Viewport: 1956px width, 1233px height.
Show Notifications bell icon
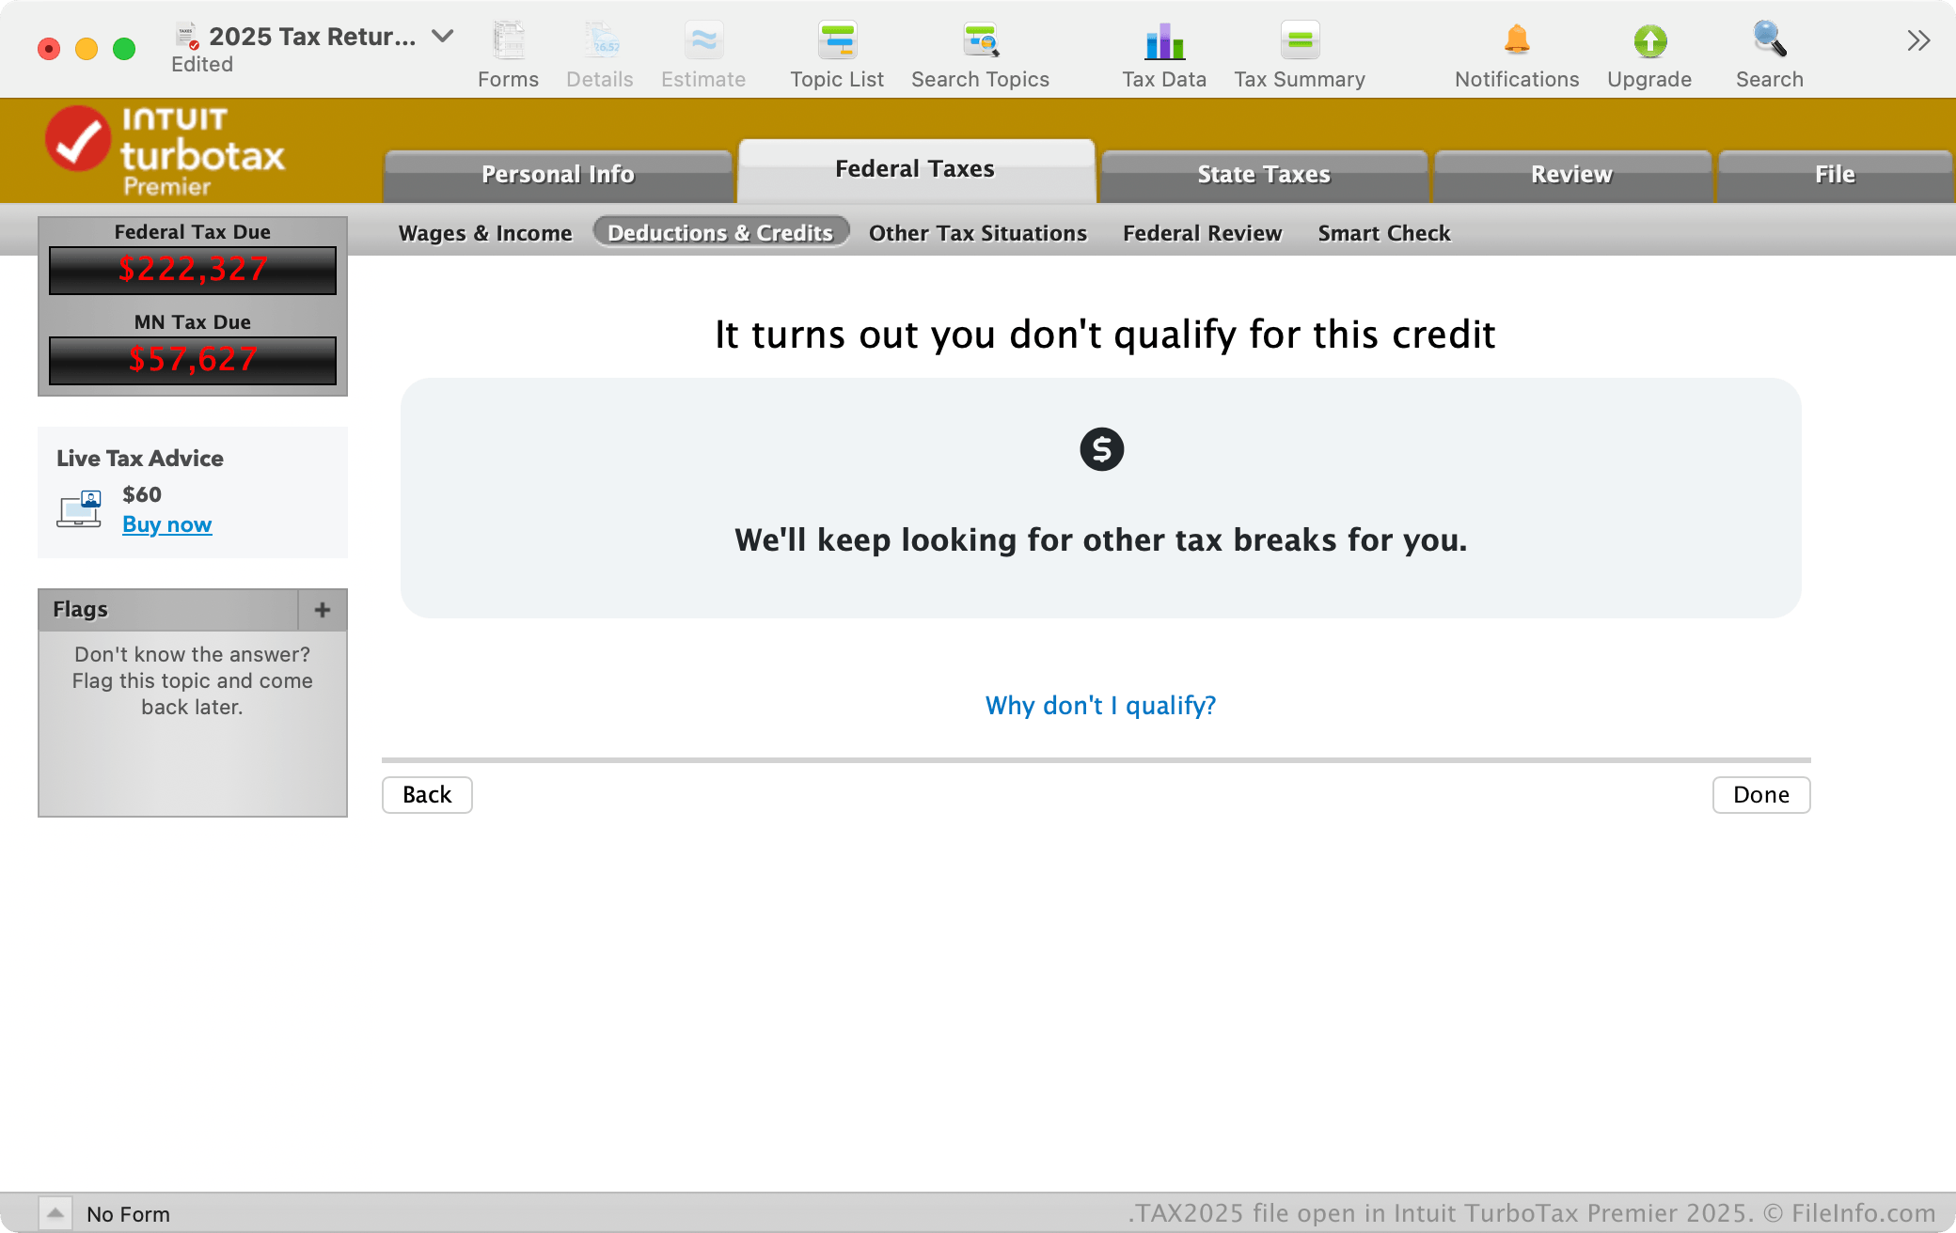[x=1516, y=41]
